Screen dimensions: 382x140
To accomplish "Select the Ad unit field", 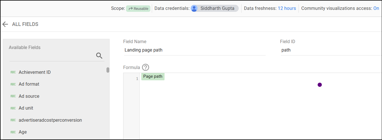I will (x=56, y=108).
